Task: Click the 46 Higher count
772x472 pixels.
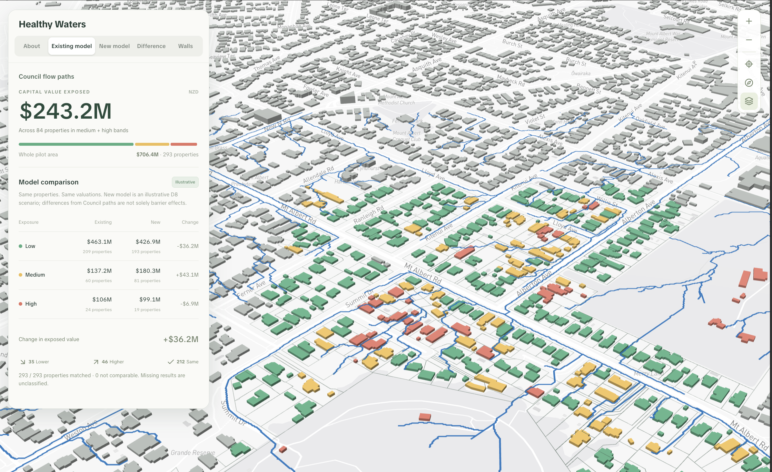Action: tap(113, 362)
